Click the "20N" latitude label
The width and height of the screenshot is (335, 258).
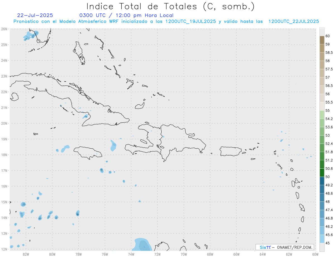point(4,123)
